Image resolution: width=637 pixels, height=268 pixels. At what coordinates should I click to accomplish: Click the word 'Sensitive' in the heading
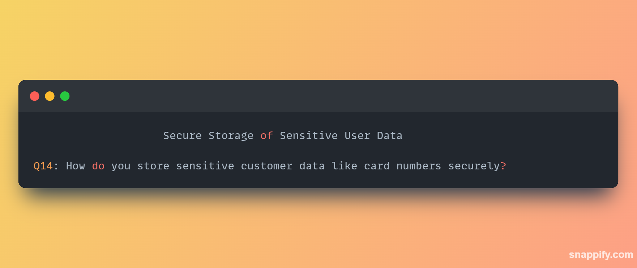tap(309, 136)
